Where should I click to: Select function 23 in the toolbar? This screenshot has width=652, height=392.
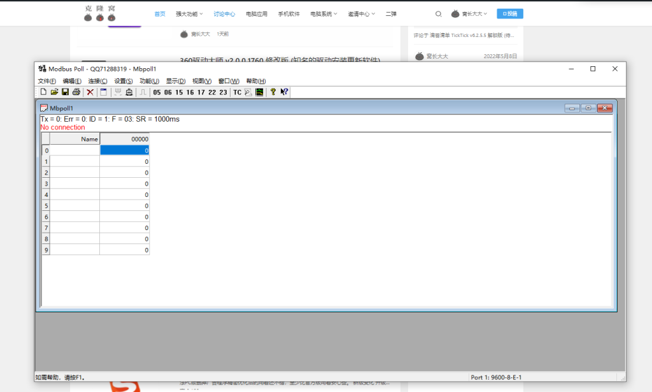(223, 92)
